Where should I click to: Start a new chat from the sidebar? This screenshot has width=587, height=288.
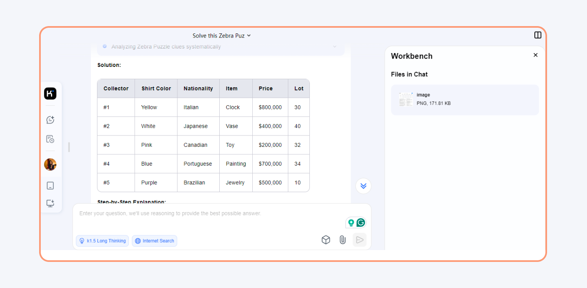tap(50, 120)
